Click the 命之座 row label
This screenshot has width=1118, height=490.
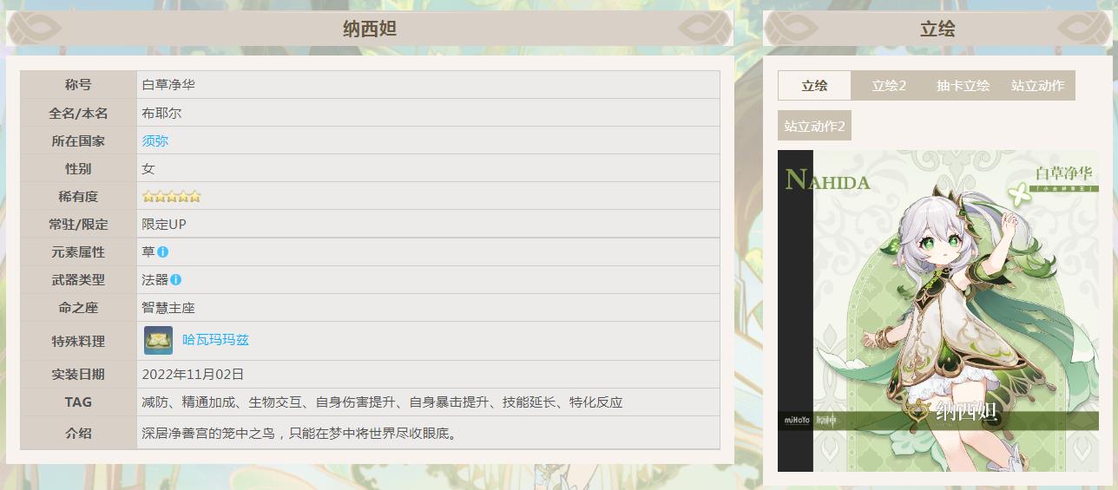coord(78,307)
